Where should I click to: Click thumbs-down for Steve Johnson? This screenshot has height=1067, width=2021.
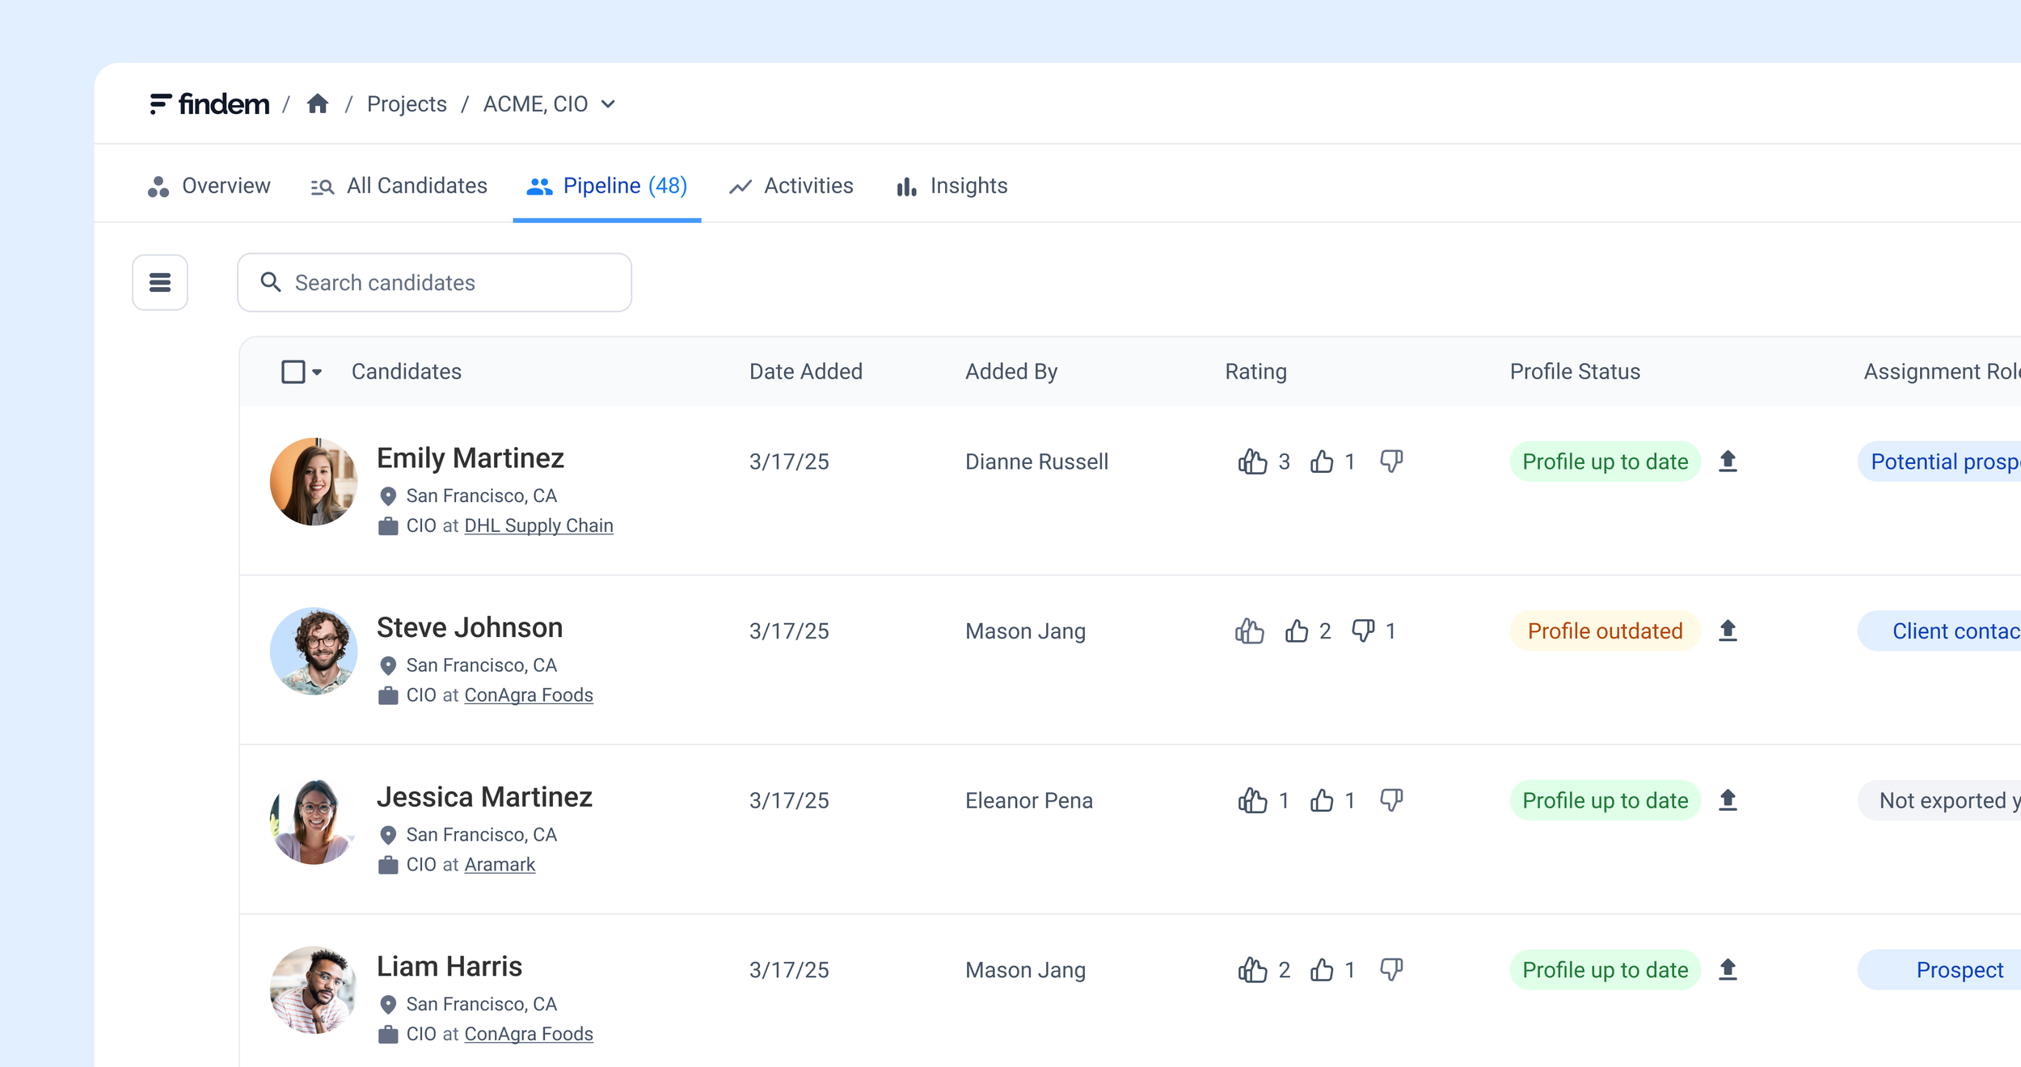1363,630
